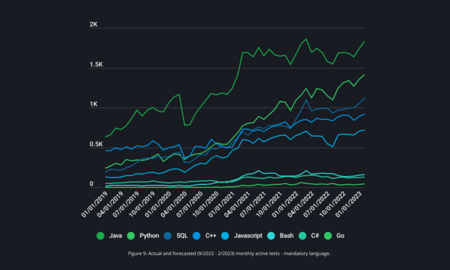The width and height of the screenshot is (450, 270).
Task: Click the 2K y-axis label
Action: tap(93, 25)
